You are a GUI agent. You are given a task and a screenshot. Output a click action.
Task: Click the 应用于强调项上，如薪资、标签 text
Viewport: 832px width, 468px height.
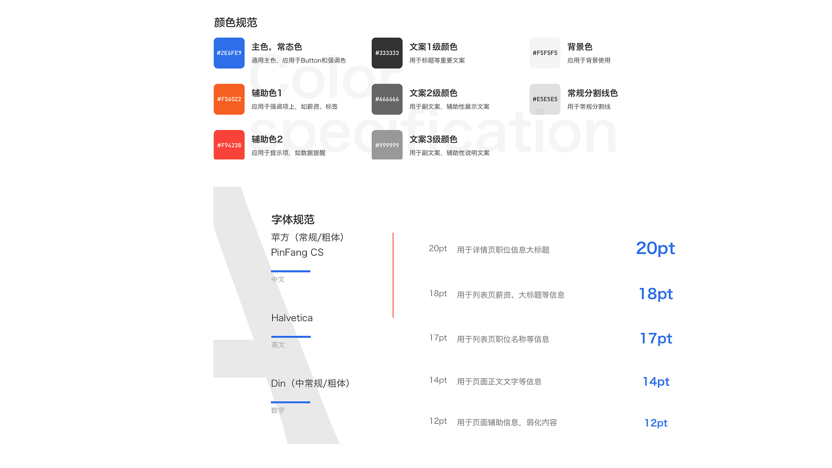point(295,107)
